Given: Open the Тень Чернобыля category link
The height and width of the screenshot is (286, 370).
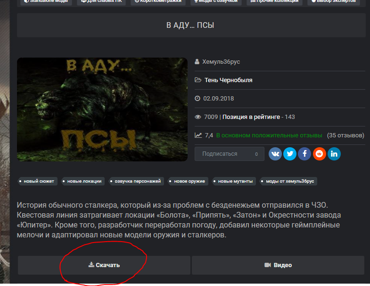Looking at the screenshot, I should (x=228, y=80).
